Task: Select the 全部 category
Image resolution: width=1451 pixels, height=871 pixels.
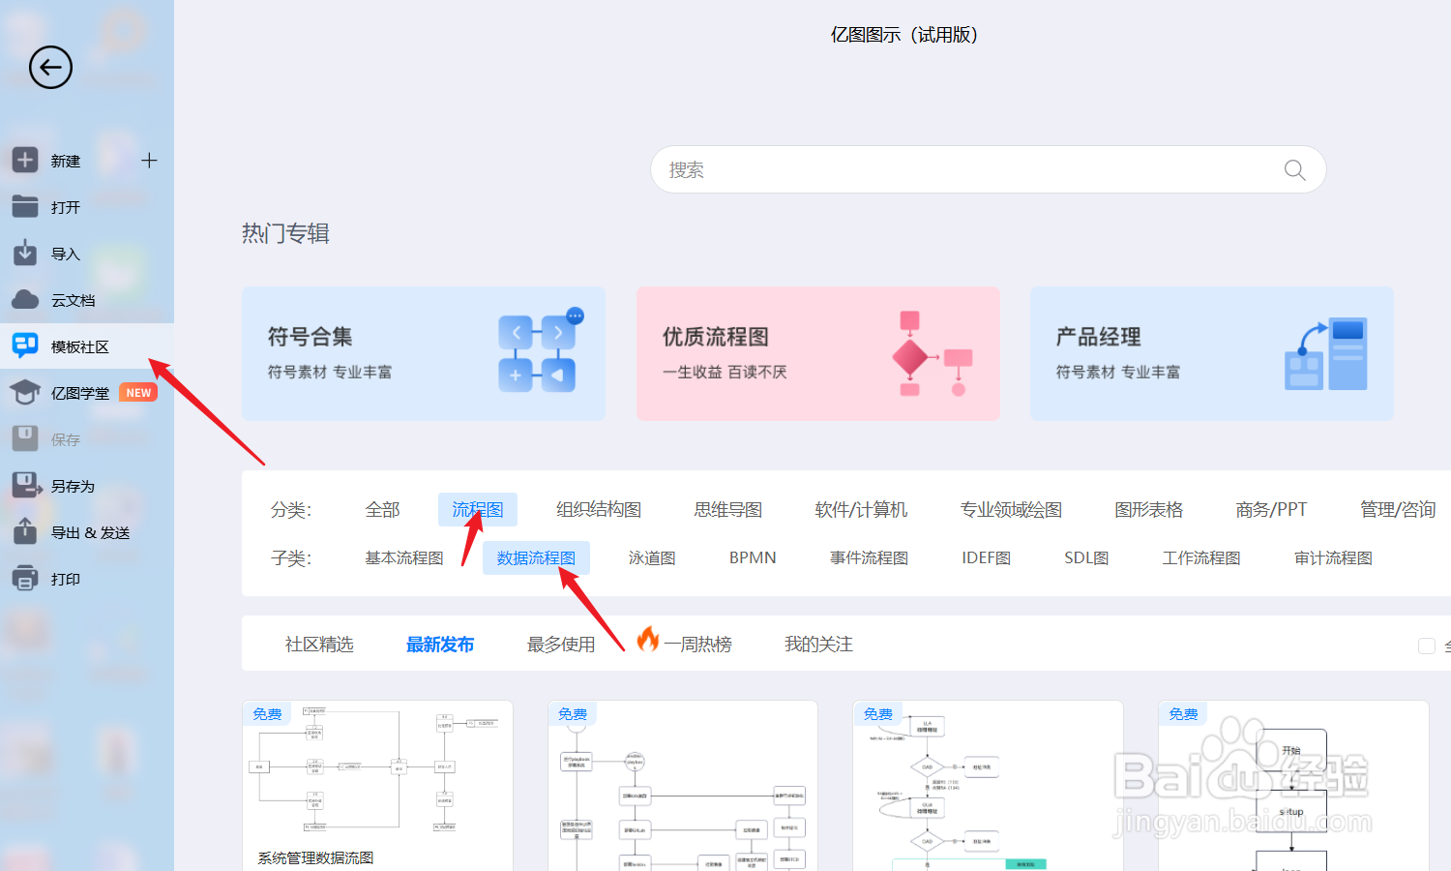Action: [383, 509]
